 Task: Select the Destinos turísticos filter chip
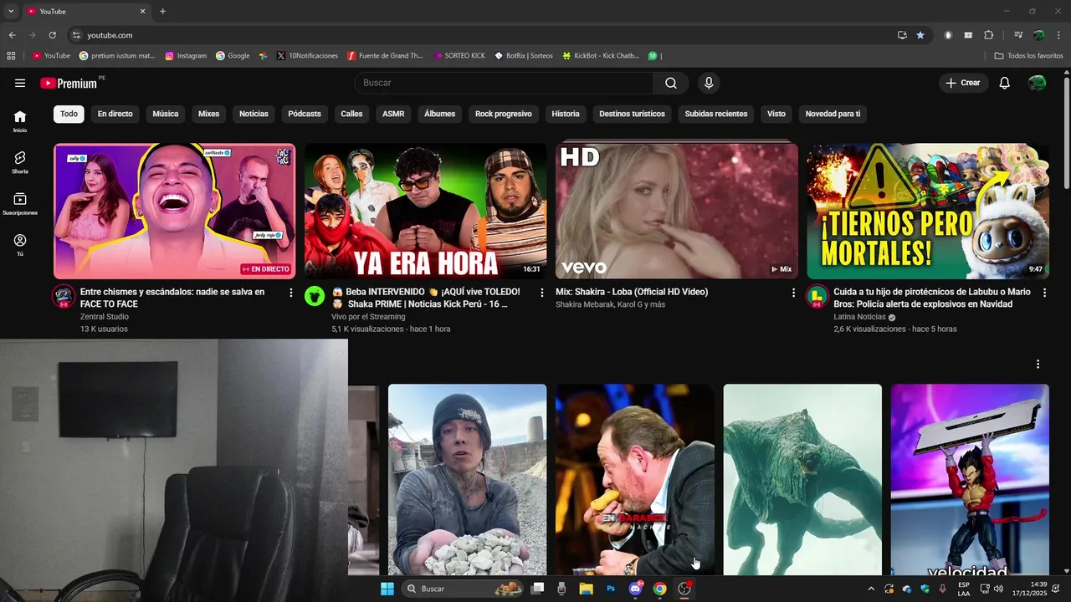click(x=632, y=114)
